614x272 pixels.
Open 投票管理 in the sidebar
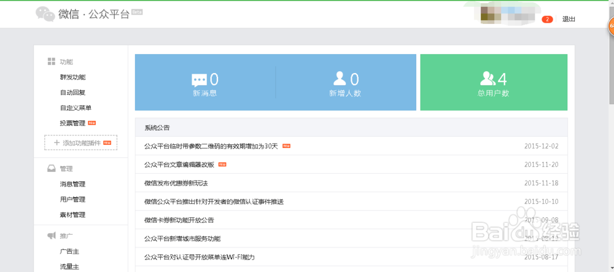[x=73, y=123]
